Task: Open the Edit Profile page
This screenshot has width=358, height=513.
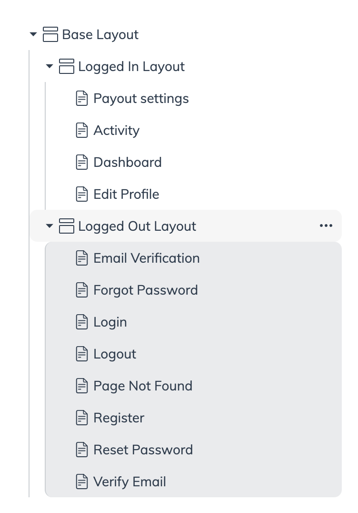Action: (x=126, y=195)
